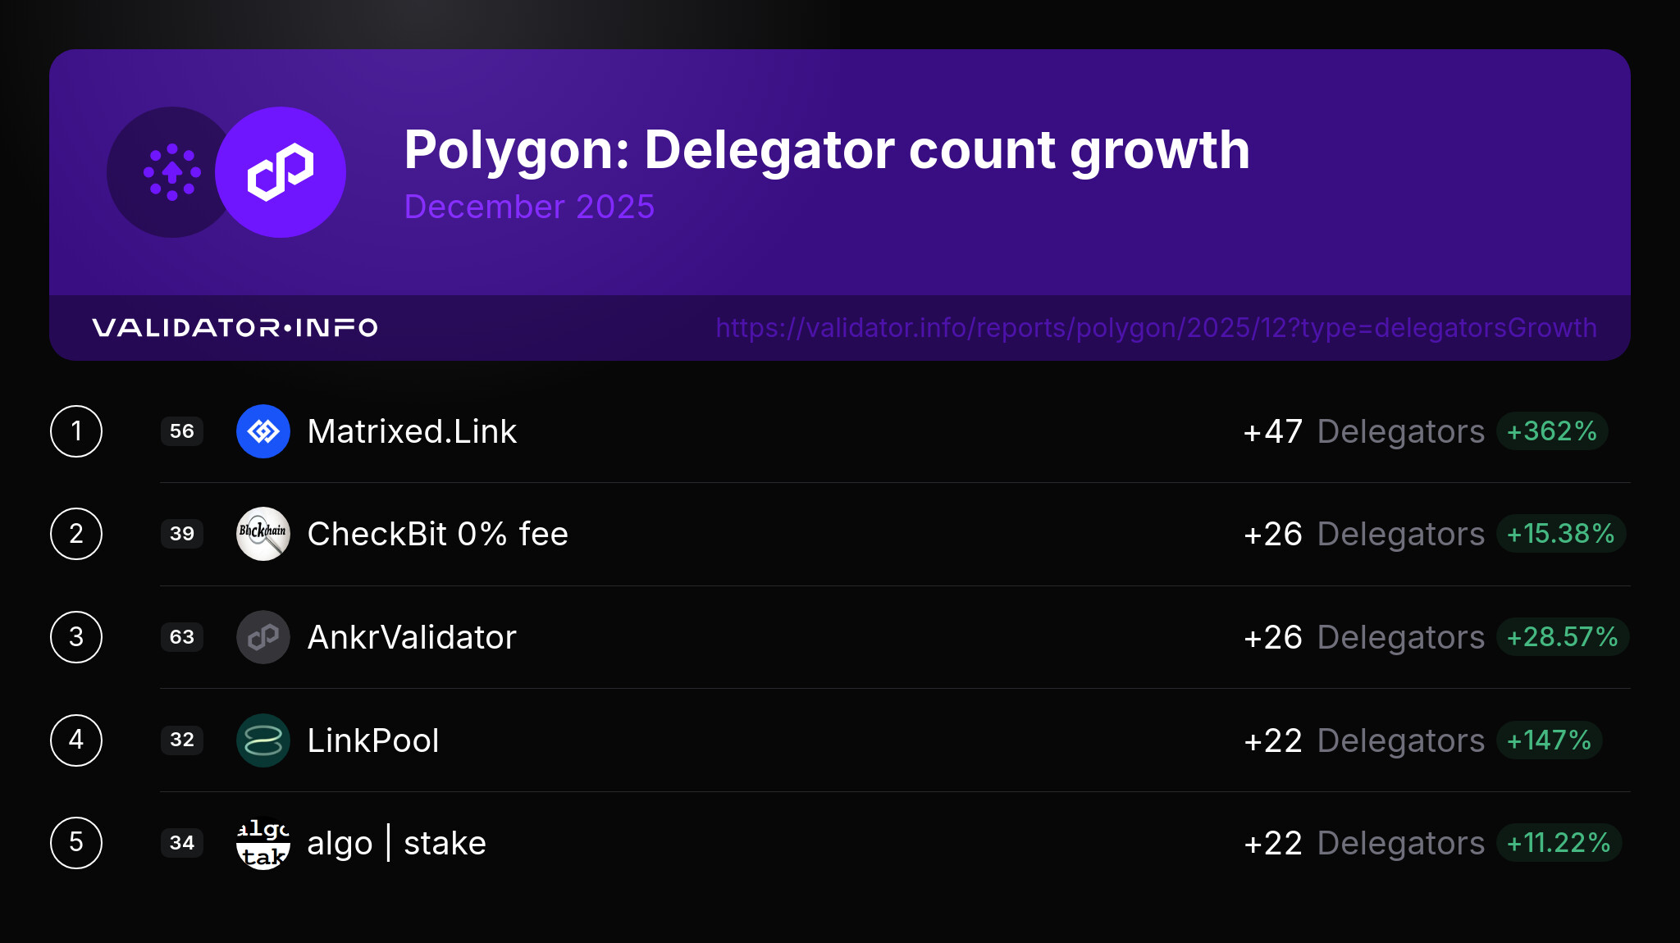Viewport: 1680px width, 943px height.
Task: Click the VALIDATOR.INFO brand logo
Action: pos(235,328)
